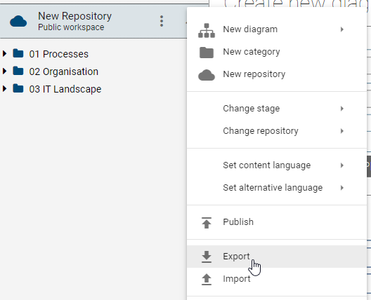This screenshot has width=371, height=300.
Task: Select the 03 IT Landscape category label
Action: (x=65, y=89)
